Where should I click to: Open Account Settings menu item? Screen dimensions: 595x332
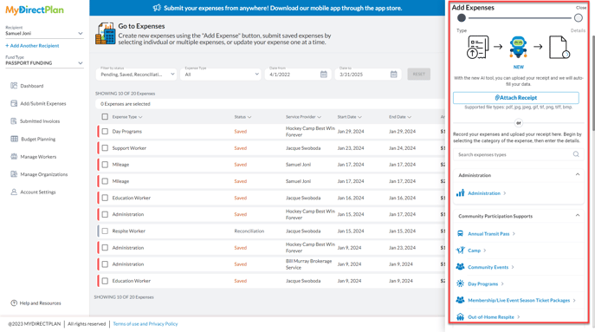(x=38, y=192)
